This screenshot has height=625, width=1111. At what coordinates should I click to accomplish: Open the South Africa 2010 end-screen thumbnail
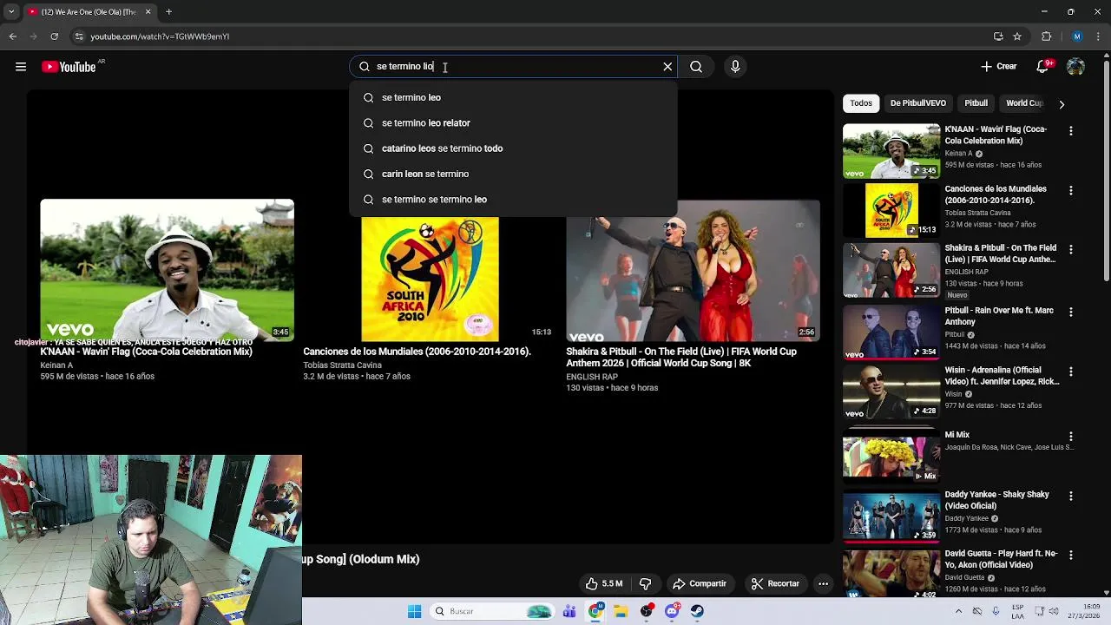coord(430,280)
